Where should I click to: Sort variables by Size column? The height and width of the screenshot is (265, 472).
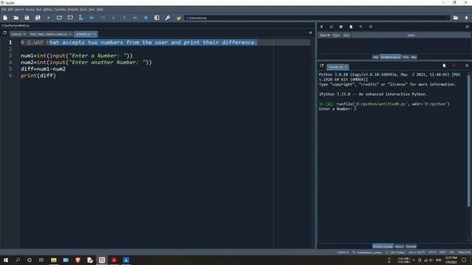(x=347, y=35)
